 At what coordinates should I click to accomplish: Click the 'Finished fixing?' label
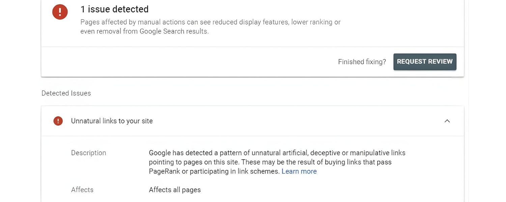362,62
